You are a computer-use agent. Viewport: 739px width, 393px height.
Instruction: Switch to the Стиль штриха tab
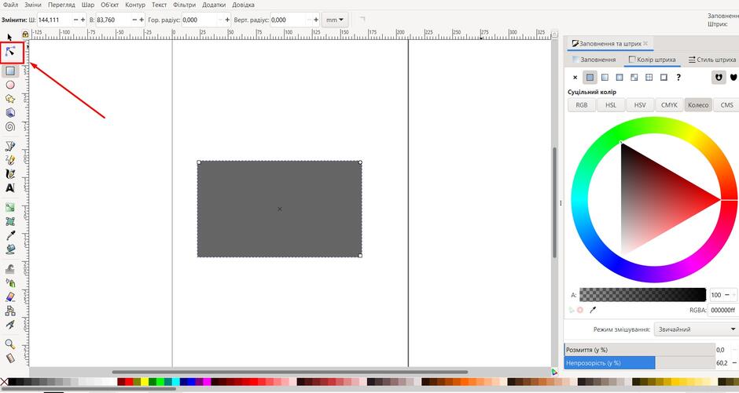(712, 60)
